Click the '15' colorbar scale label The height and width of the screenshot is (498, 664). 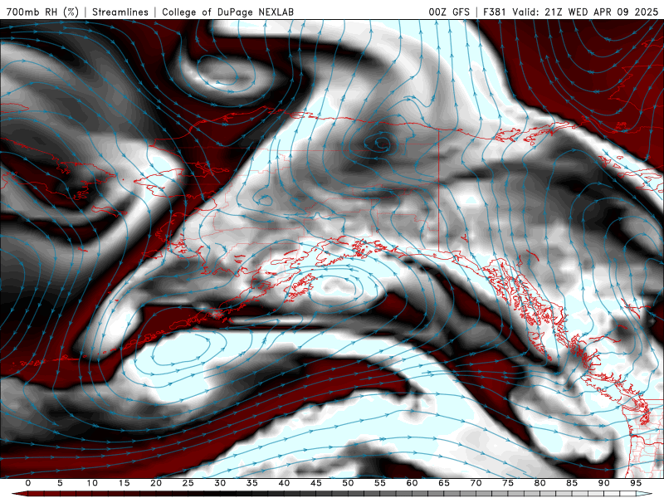pyautogui.click(x=124, y=483)
